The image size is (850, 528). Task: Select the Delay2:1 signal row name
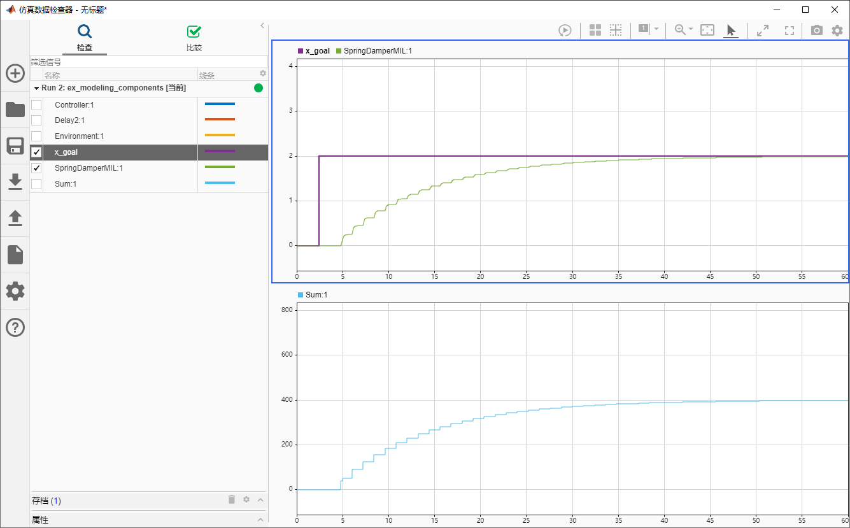pos(70,120)
